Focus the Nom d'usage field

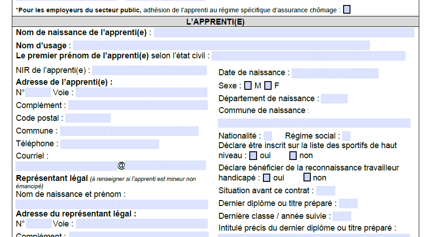222,46
